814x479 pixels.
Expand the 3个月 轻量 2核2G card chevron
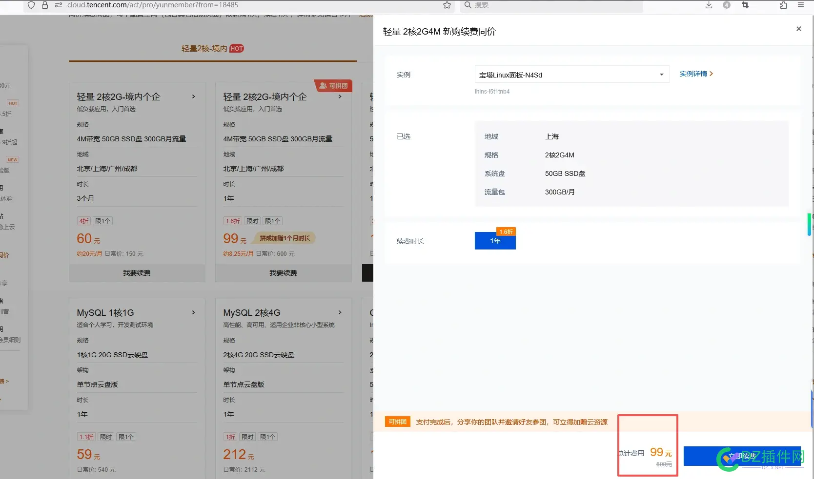coord(194,96)
